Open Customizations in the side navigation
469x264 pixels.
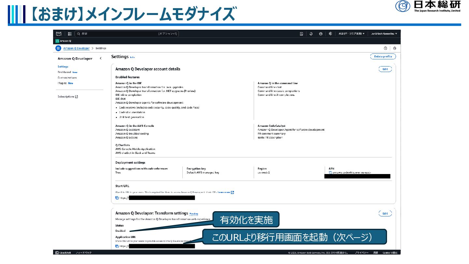pos(67,78)
